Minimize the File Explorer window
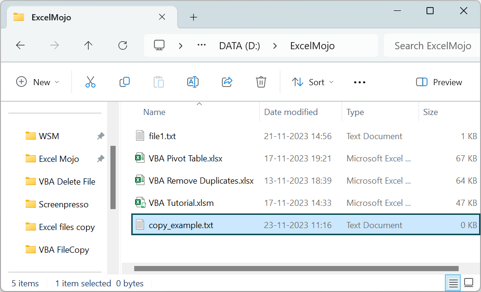The image size is (481, 292). click(x=397, y=11)
